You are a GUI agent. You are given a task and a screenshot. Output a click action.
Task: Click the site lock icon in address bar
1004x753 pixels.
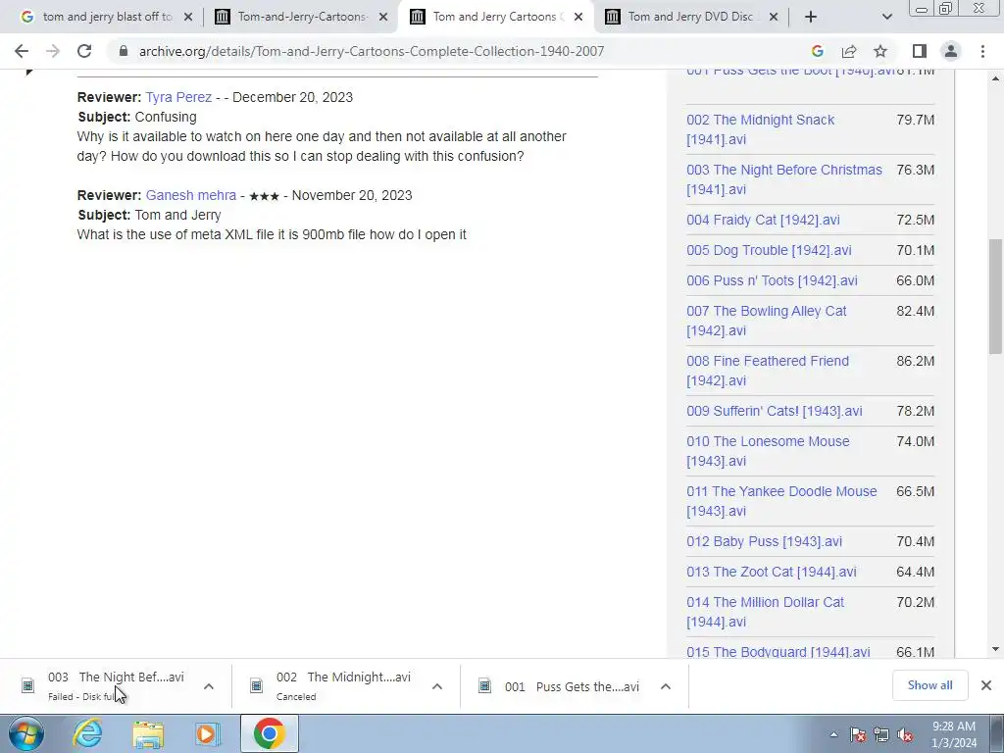(x=123, y=51)
